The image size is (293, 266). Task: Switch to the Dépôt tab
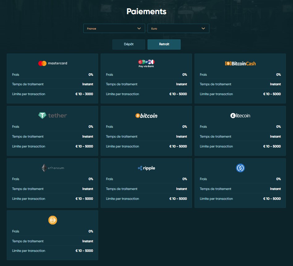point(129,44)
